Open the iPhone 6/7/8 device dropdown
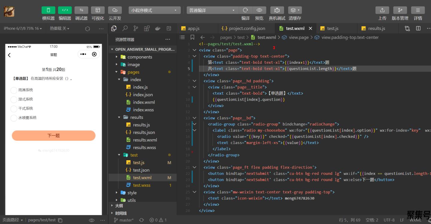The width and height of the screenshot is (431, 224). 23,28
